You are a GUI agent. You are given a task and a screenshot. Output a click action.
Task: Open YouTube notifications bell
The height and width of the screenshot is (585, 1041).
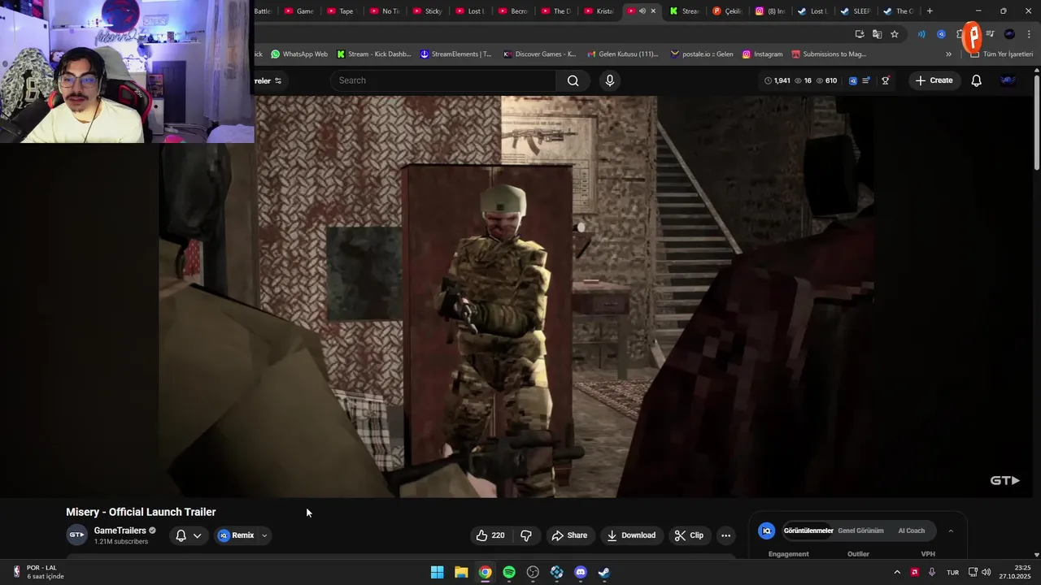click(x=977, y=80)
